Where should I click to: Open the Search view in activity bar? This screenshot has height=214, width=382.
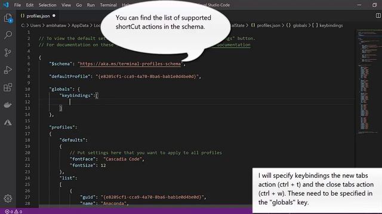8,35
